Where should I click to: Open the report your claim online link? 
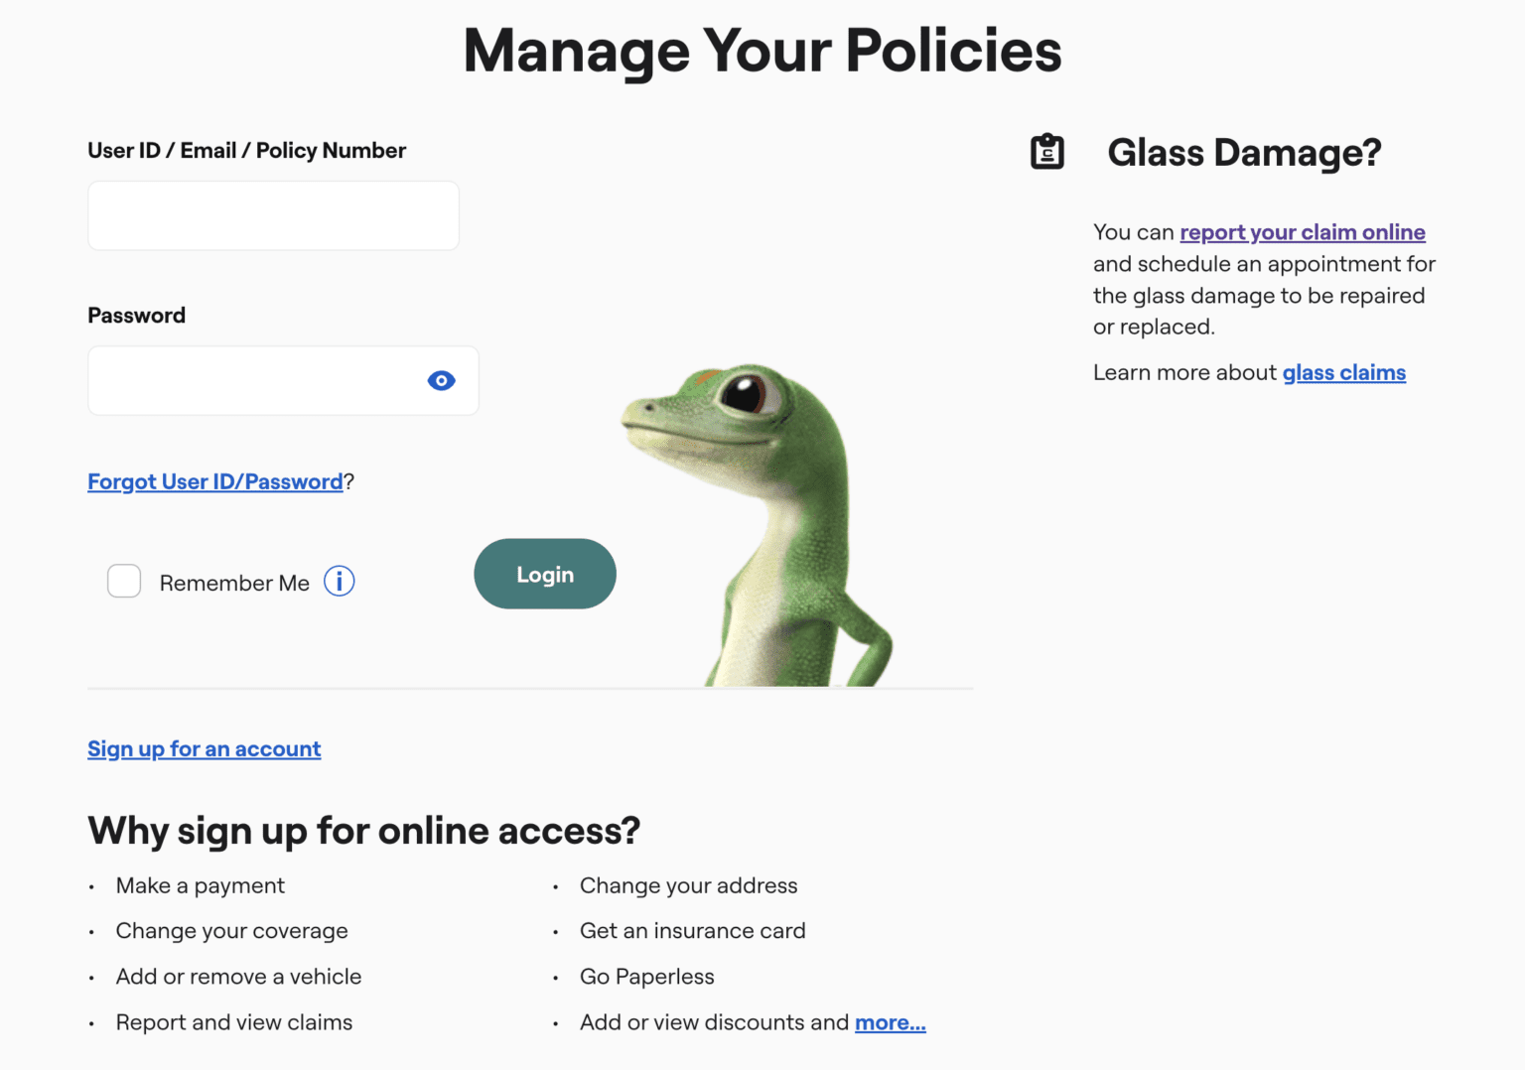[x=1302, y=231]
